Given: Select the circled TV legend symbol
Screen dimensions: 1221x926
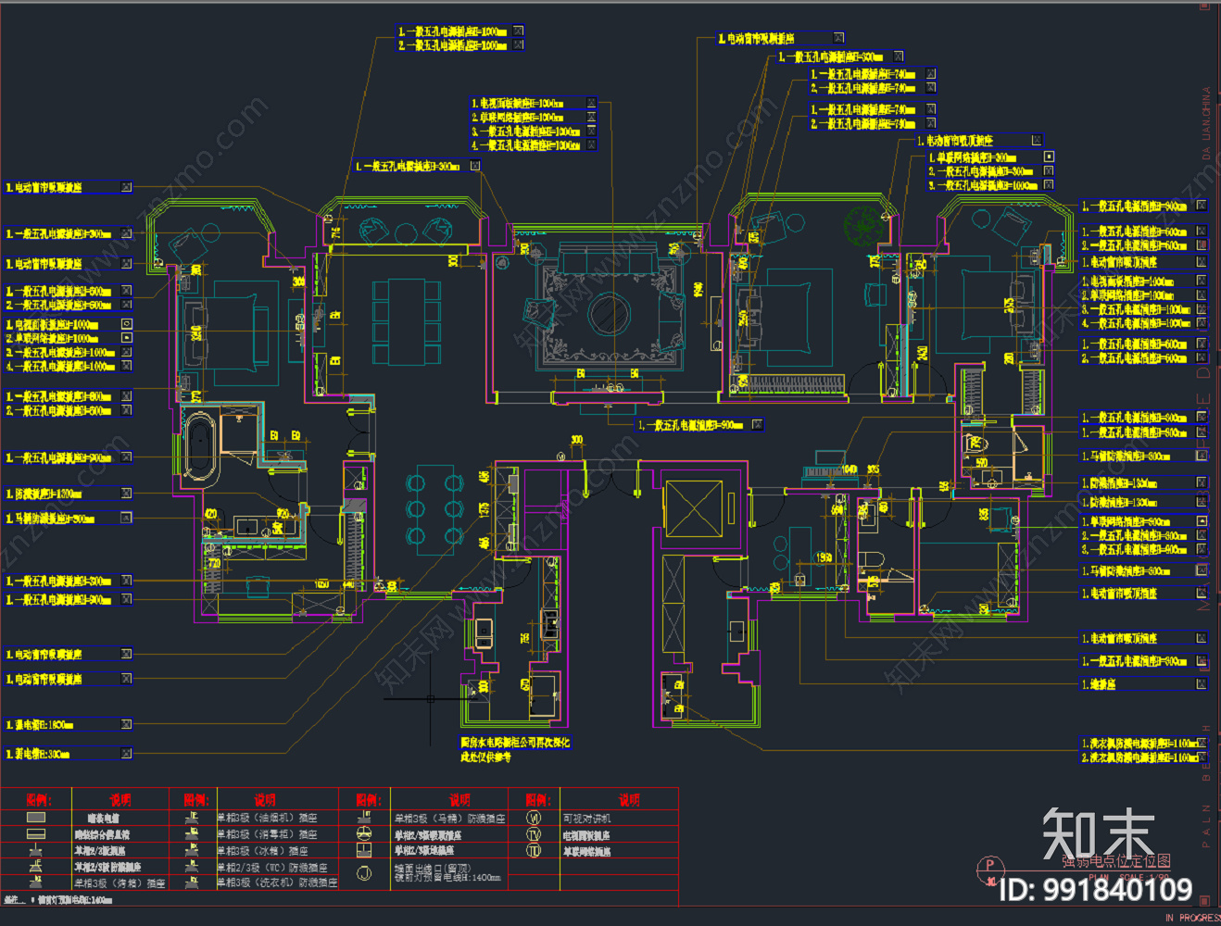Looking at the screenshot, I should [535, 833].
